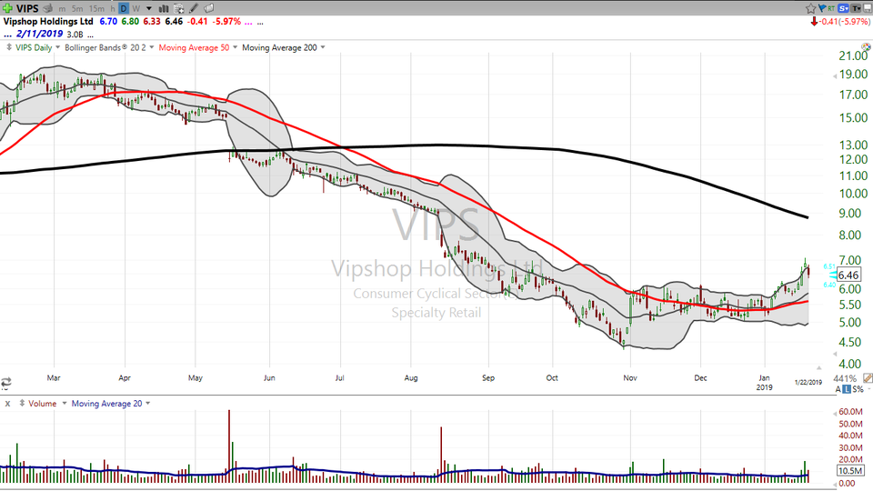Image resolution: width=873 pixels, height=491 pixels.
Task: Click the red low price 6.33
Action: [152, 21]
